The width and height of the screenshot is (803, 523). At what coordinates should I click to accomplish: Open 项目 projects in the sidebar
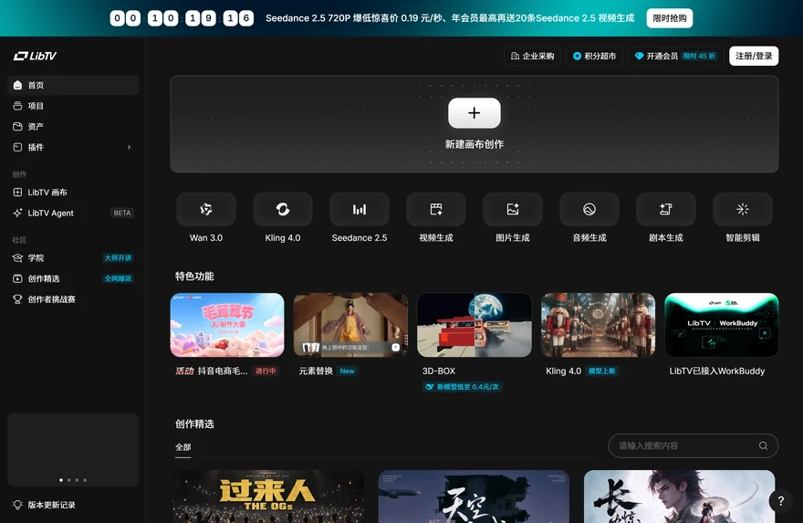click(x=73, y=106)
